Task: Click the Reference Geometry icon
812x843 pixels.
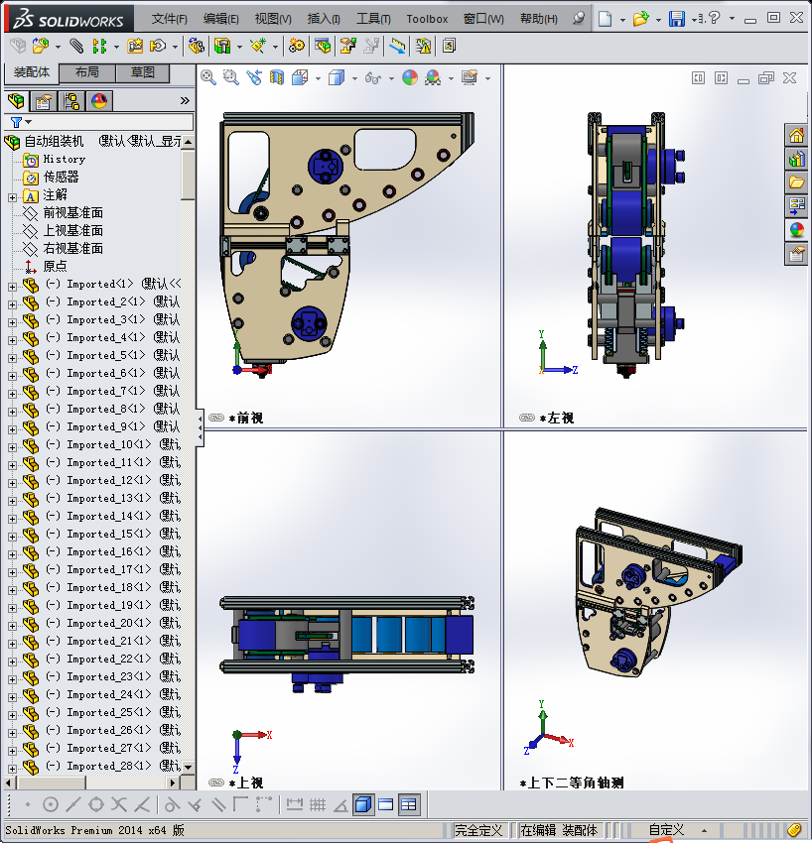Action: [x=258, y=47]
